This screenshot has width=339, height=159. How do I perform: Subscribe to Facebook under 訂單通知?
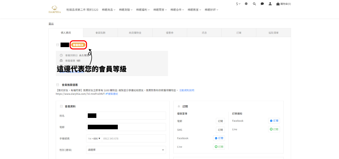coord(274,121)
